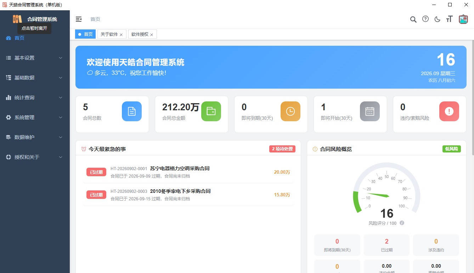
Task: Click the 即将到期(30天) risk tile
Action: tap(337, 245)
